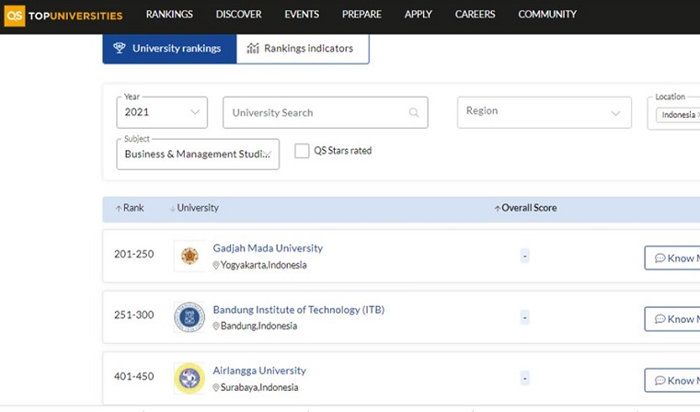The width and height of the screenshot is (700, 412).
Task: Click the trophy icon on University rankings
Action: [x=120, y=48]
